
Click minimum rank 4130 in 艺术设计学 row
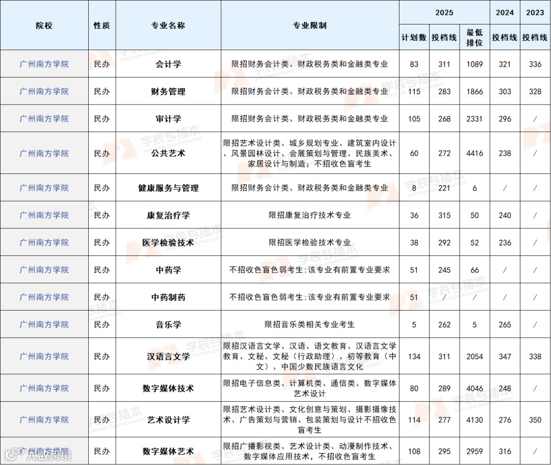pyautogui.click(x=474, y=420)
